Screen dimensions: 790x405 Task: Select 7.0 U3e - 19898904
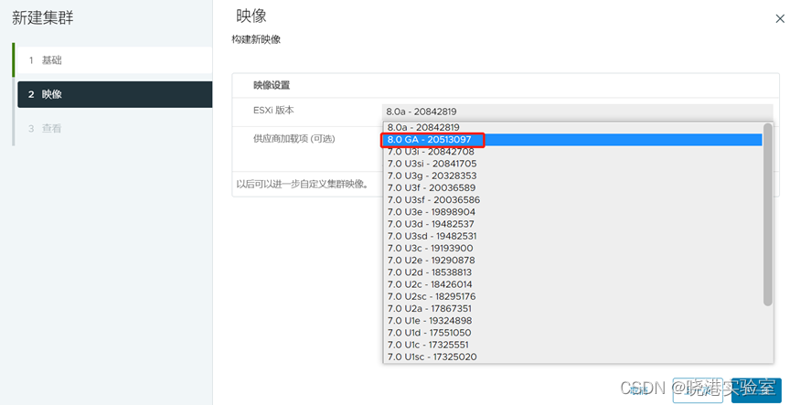(x=573, y=212)
